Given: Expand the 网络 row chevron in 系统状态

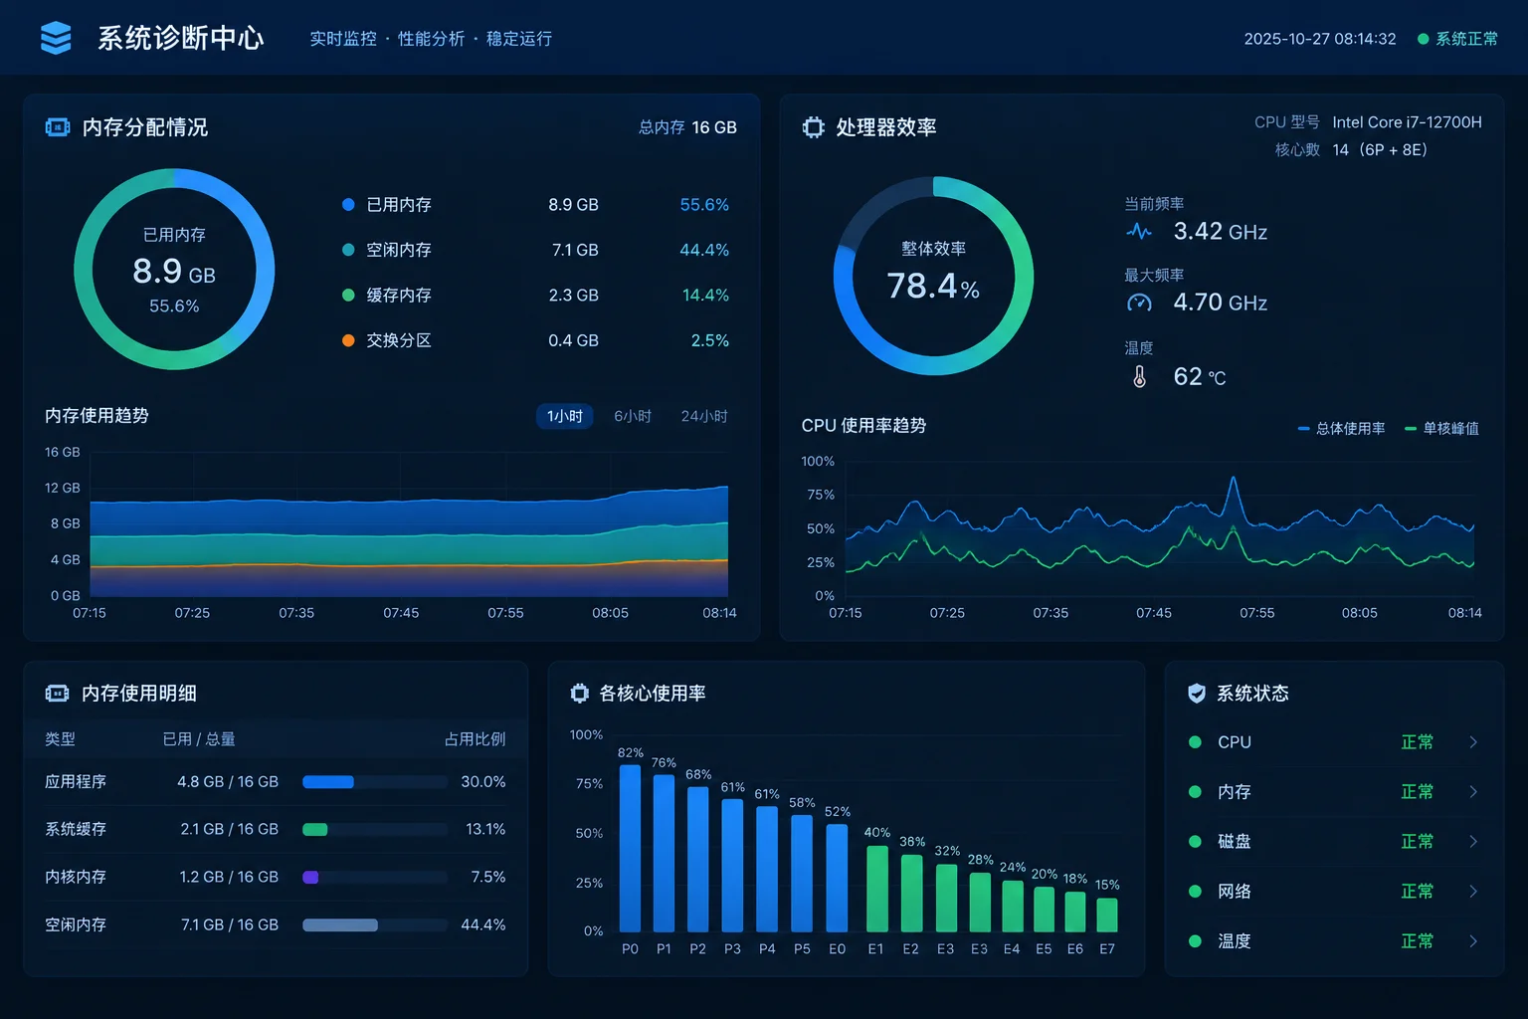Looking at the screenshot, I should pyautogui.click(x=1473, y=892).
